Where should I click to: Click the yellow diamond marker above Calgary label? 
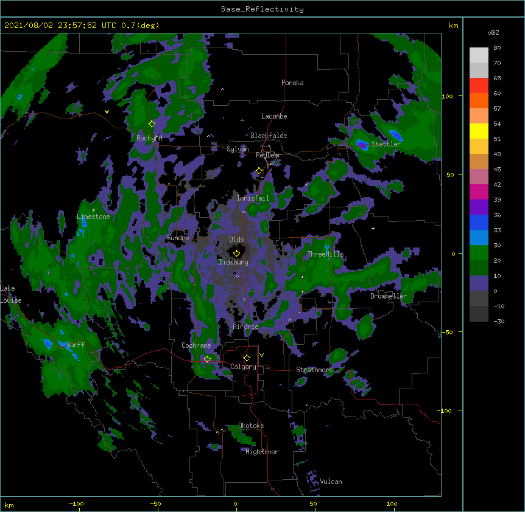coord(247,358)
